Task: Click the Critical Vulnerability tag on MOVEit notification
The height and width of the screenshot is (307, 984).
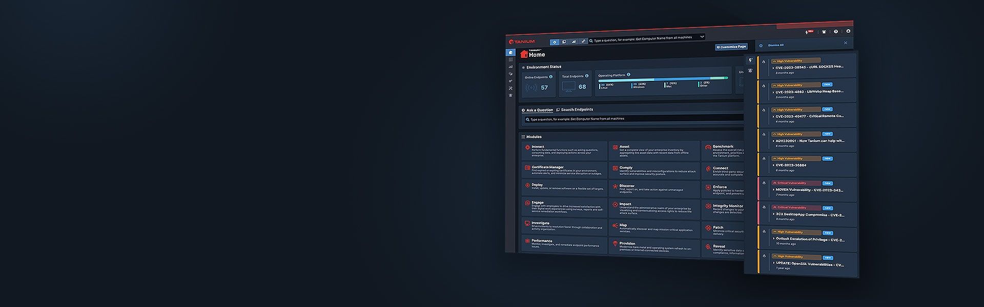Action: point(795,183)
